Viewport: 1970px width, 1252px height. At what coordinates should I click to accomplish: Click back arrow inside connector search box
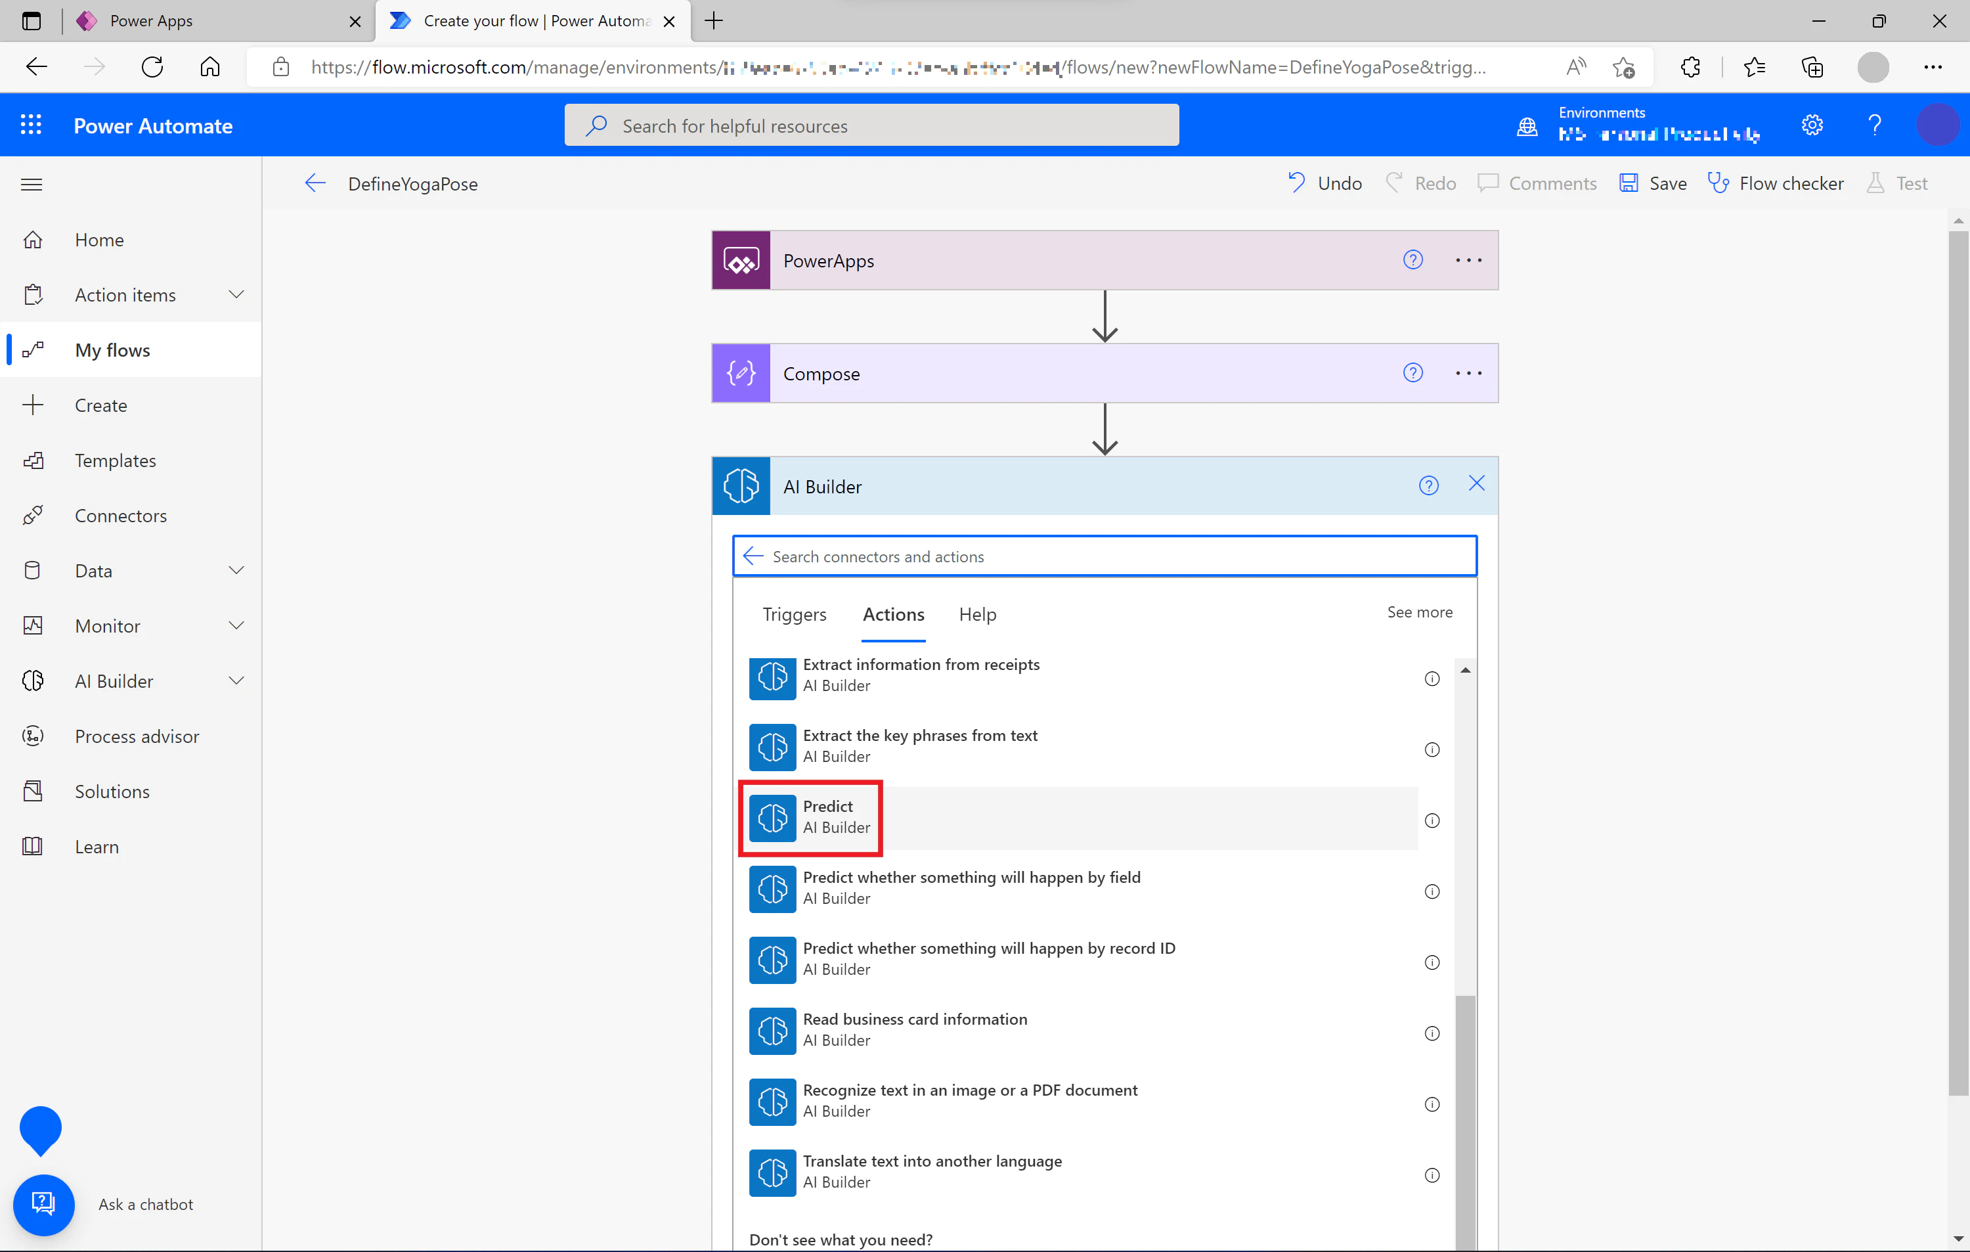tap(753, 556)
